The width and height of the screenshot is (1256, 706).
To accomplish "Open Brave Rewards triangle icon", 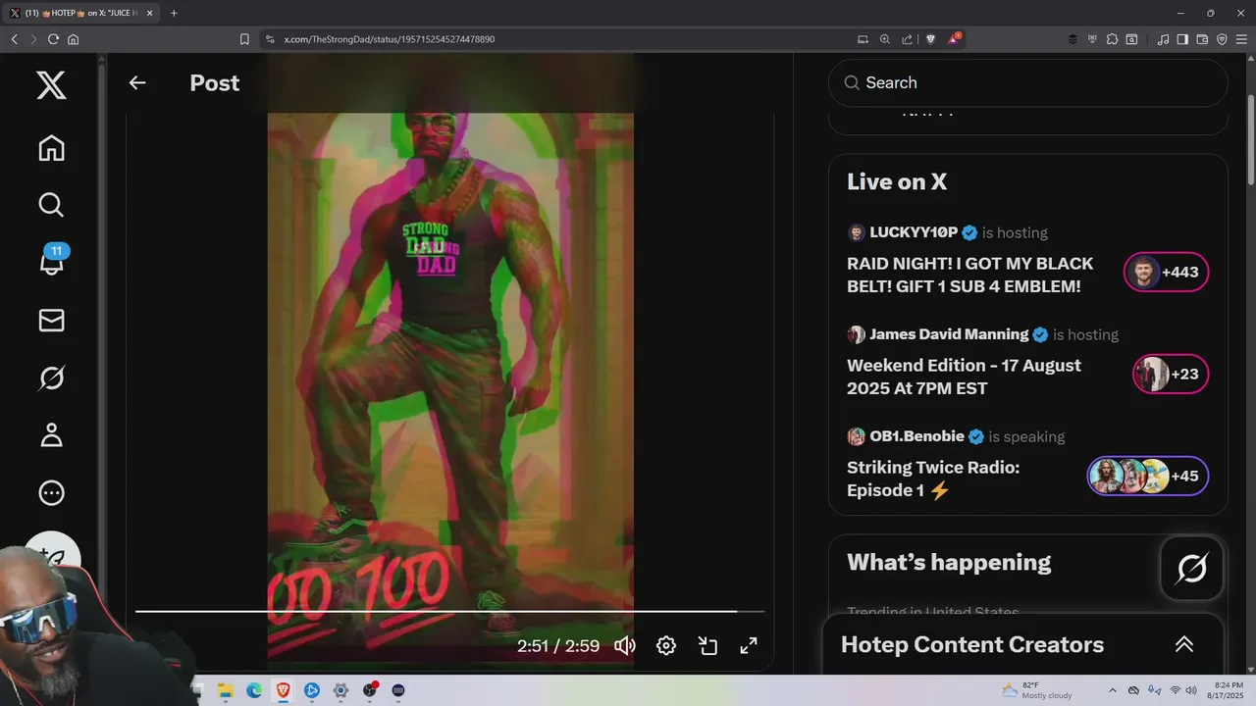I will click(954, 39).
